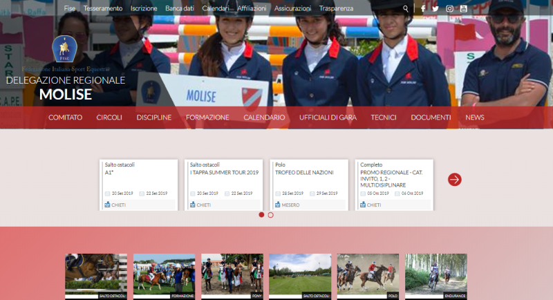Image resolution: width=553 pixels, height=300 pixels.
Task: Open the first SALTO OSTACOLI horse-jumping thumbnail
Action: point(96,276)
